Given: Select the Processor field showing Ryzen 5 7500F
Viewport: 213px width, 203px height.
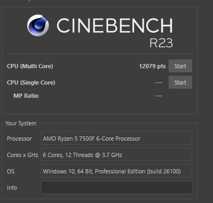Looking at the screenshot, I should [117, 138].
